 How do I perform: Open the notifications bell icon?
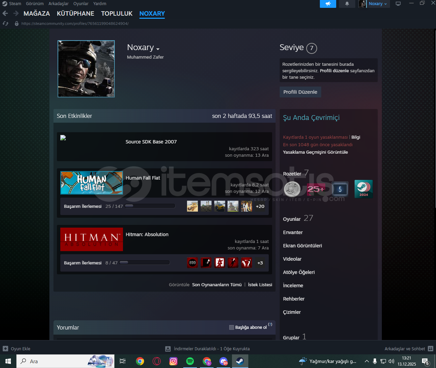[x=347, y=4]
